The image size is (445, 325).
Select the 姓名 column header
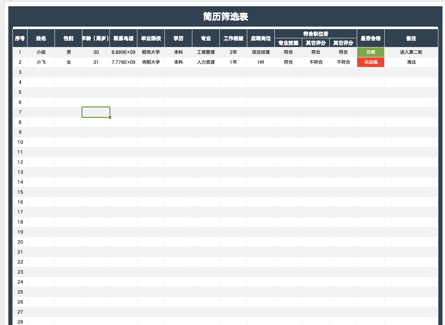41,38
